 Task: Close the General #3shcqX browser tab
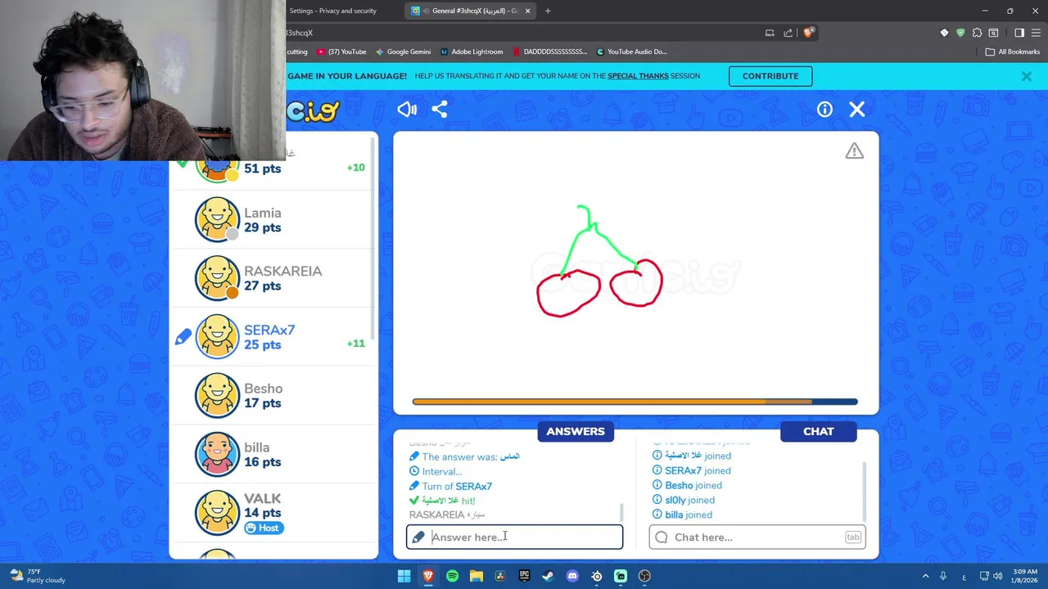click(x=528, y=11)
